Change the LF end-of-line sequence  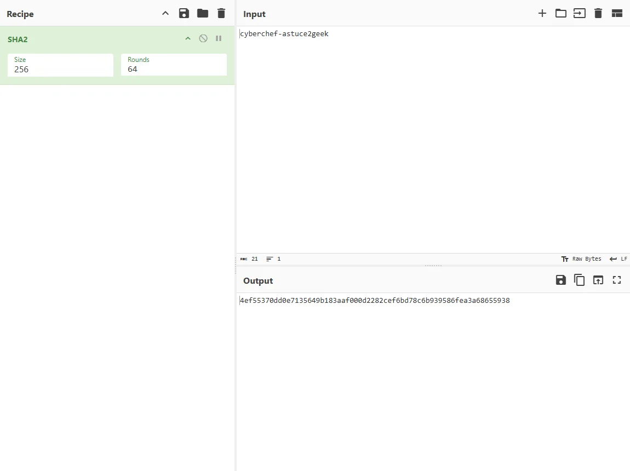tap(618, 259)
